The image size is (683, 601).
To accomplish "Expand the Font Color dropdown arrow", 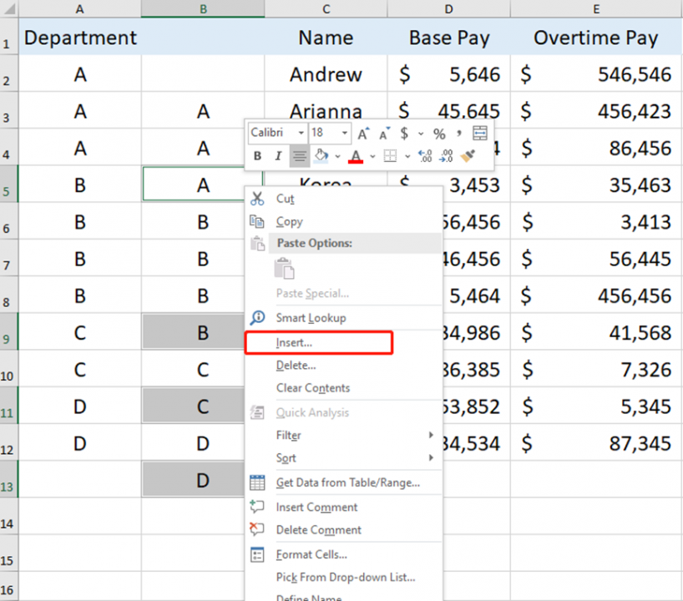I will (372, 156).
